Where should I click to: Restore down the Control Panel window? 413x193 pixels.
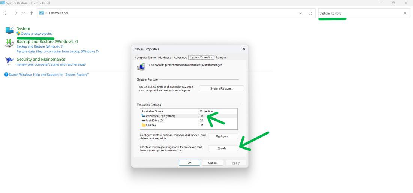[393, 3]
